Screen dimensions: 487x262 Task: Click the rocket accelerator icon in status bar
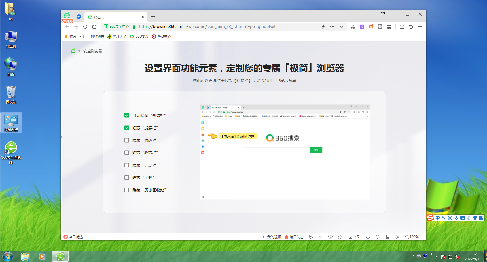[340, 237]
